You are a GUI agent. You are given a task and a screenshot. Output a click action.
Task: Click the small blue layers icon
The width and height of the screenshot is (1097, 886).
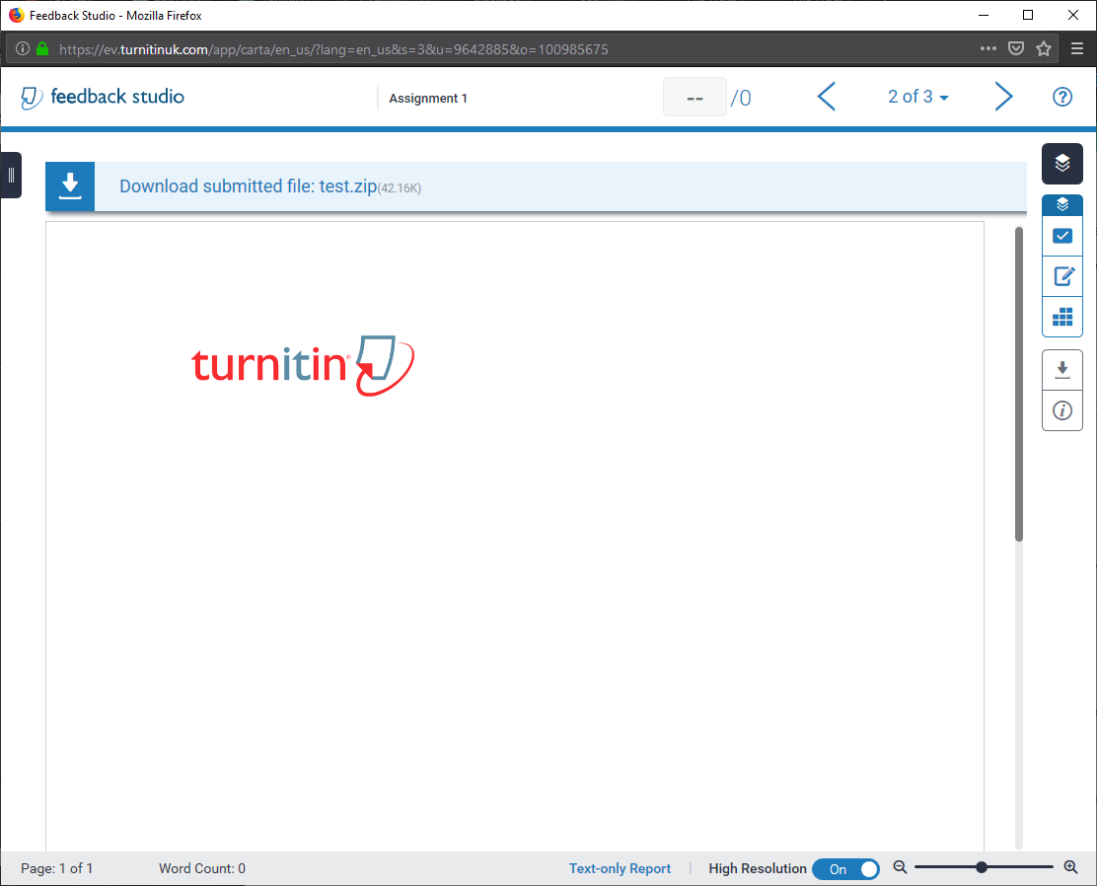click(1062, 204)
